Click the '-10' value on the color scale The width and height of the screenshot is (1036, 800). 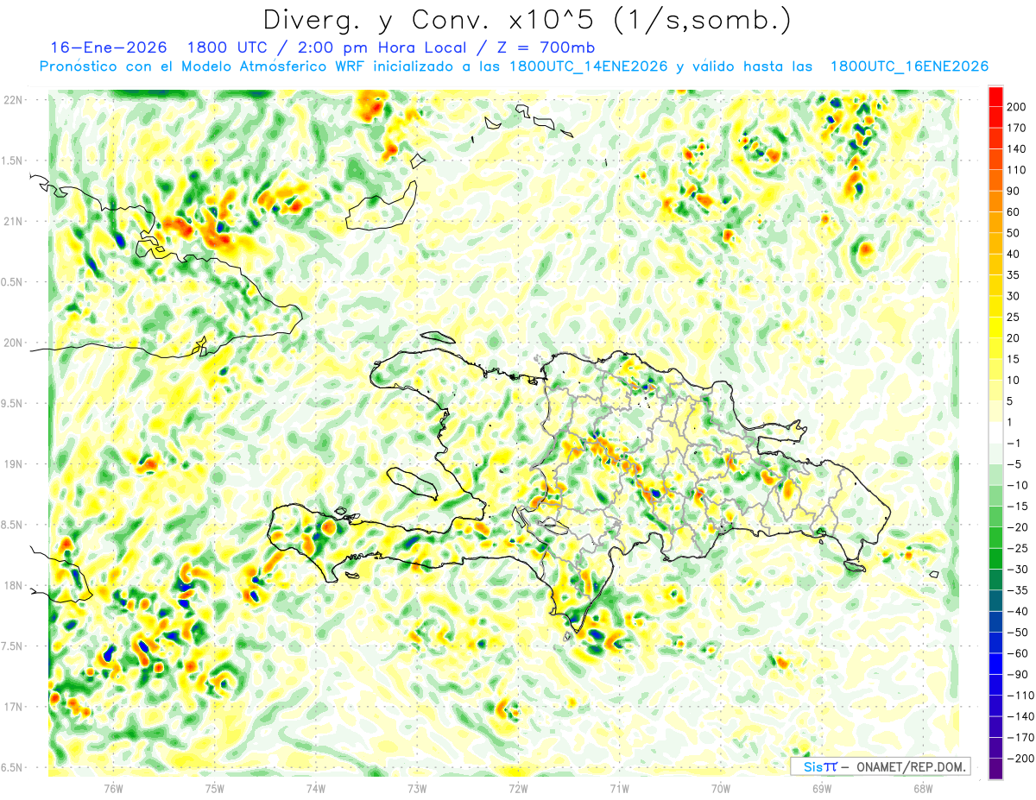pyautogui.click(x=1016, y=485)
